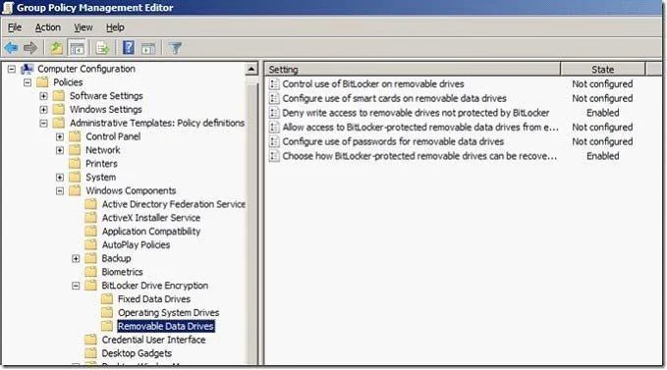The height and width of the screenshot is (370, 667).
Task: Click the Filter funnel toolbar icon
Action: click(175, 48)
